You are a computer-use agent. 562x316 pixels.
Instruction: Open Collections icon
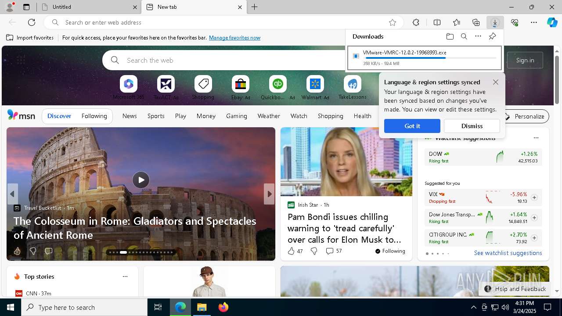coord(476,22)
